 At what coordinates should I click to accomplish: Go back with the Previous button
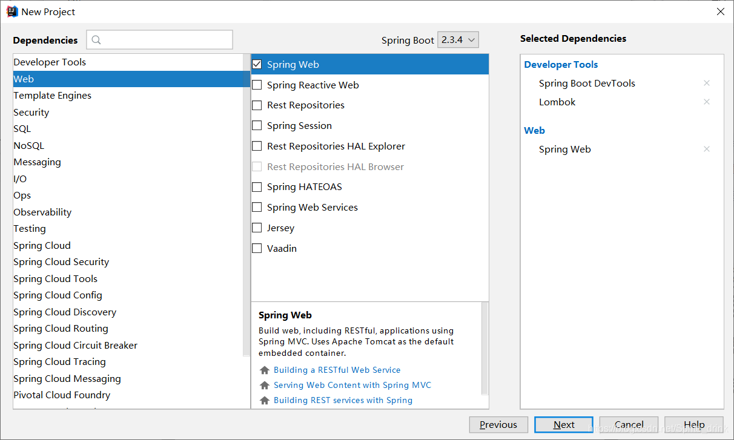(x=498, y=425)
